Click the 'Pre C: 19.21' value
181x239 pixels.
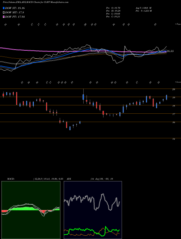tap(114, 17)
